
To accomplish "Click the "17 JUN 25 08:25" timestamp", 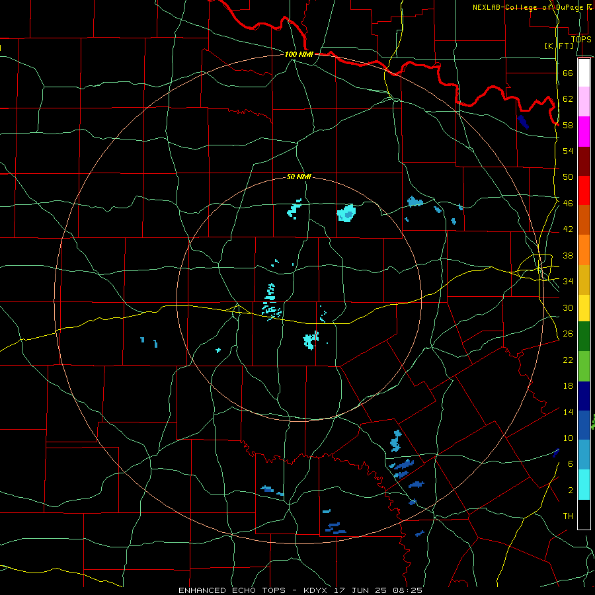I will tap(378, 590).
